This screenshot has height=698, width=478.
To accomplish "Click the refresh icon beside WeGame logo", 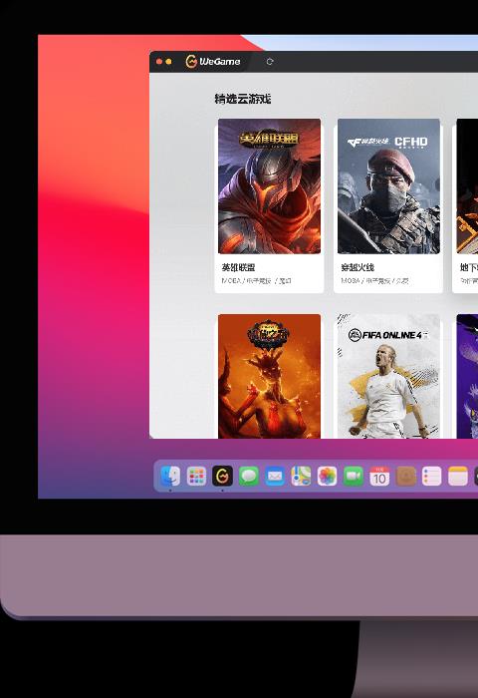I will 270,62.
